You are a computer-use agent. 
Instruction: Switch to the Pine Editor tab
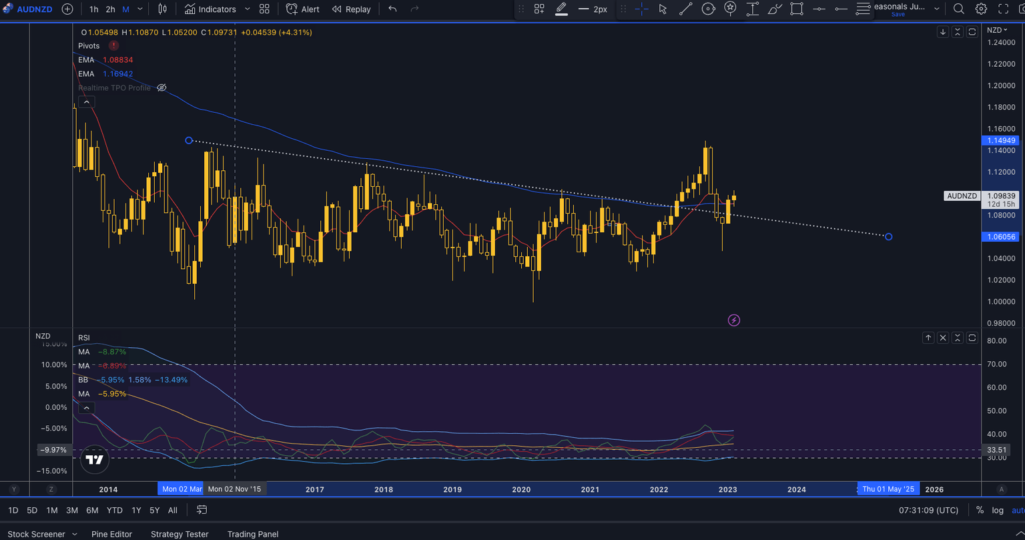pyautogui.click(x=112, y=534)
